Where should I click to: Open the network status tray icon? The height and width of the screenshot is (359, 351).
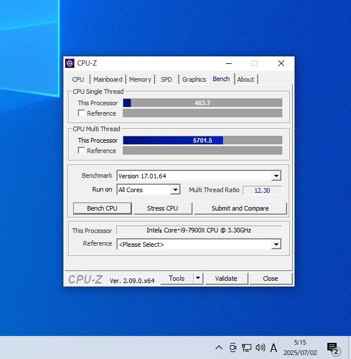pos(247,347)
